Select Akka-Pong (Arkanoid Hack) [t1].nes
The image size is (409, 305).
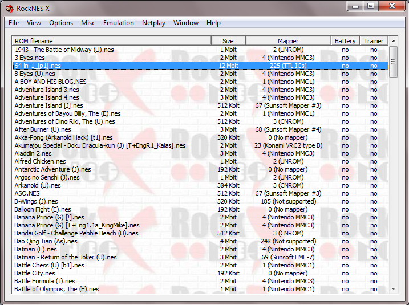pos(64,137)
